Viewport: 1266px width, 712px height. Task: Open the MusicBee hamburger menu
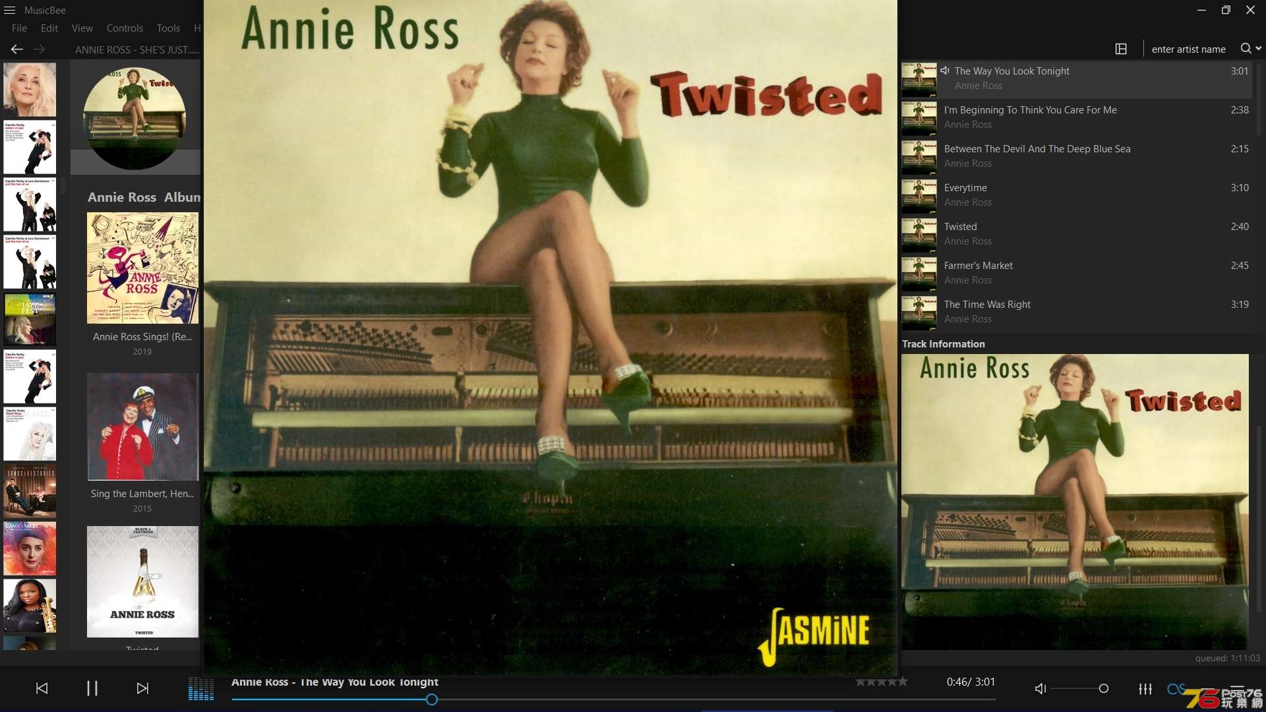point(10,10)
